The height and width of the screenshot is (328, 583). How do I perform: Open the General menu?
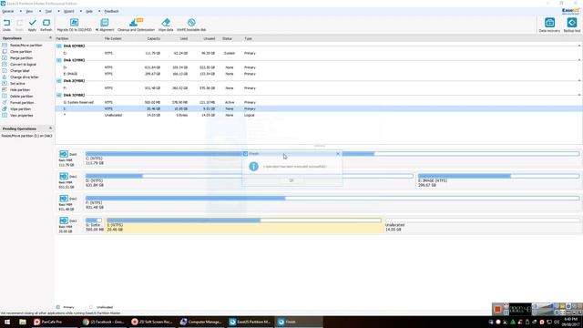pos(8,11)
